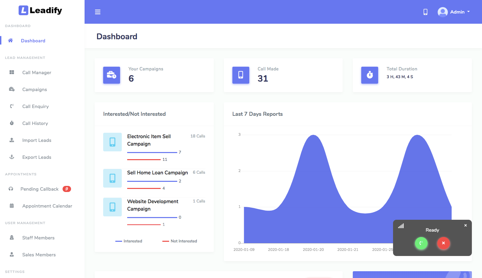Click the Import Leads upload icon
This screenshot has width=482, height=278.
point(12,140)
